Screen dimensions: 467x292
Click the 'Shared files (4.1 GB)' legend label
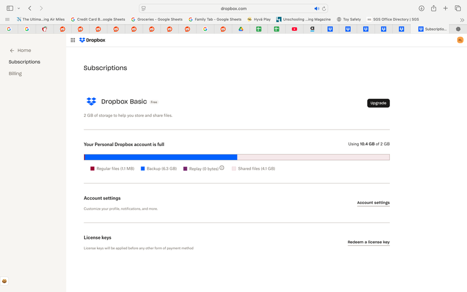256,169
